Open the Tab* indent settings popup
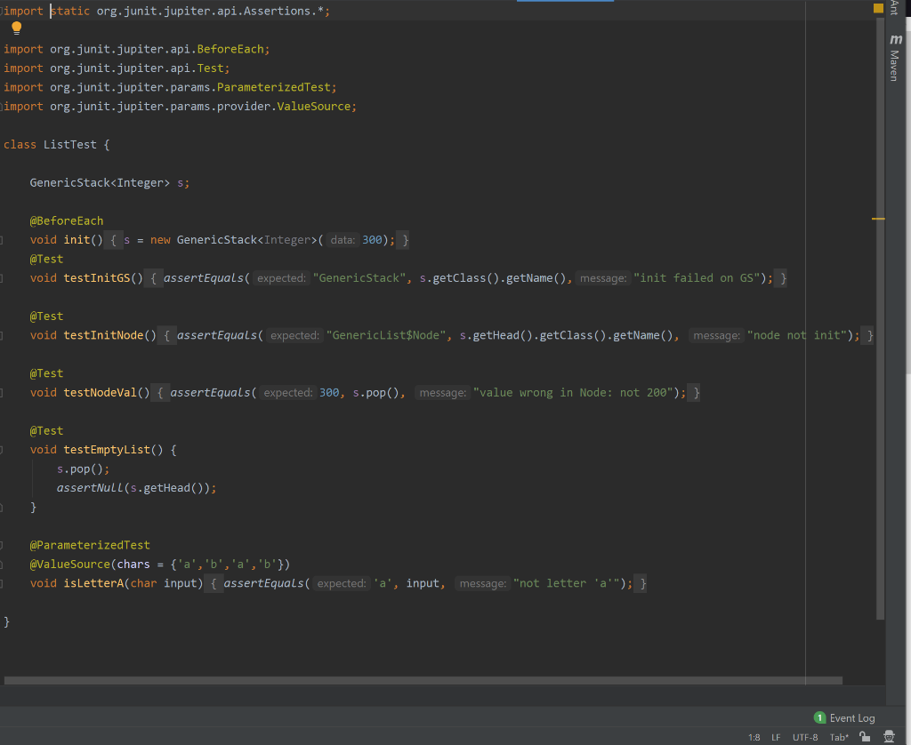Viewport: 911px width, 745px height. coord(838,736)
